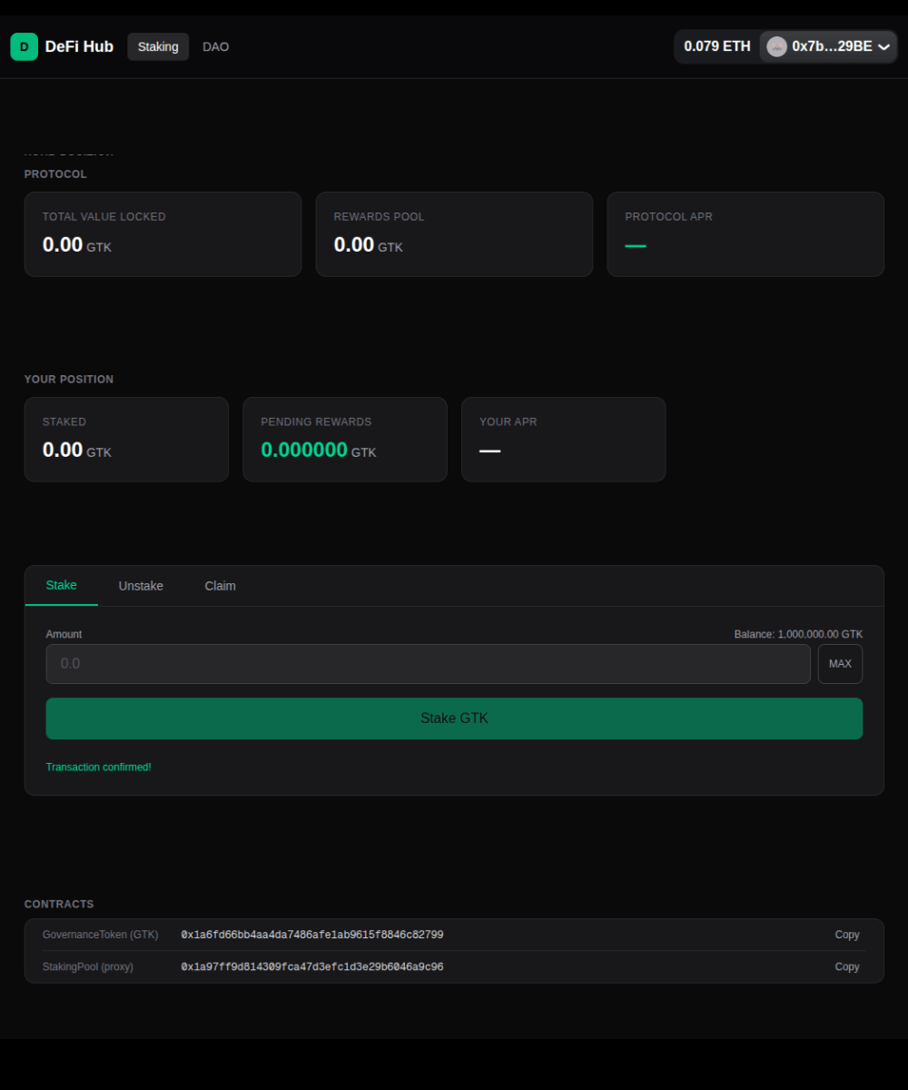Click the Stake GTK button
This screenshot has height=1090, width=908.
pyautogui.click(x=454, y=718)
